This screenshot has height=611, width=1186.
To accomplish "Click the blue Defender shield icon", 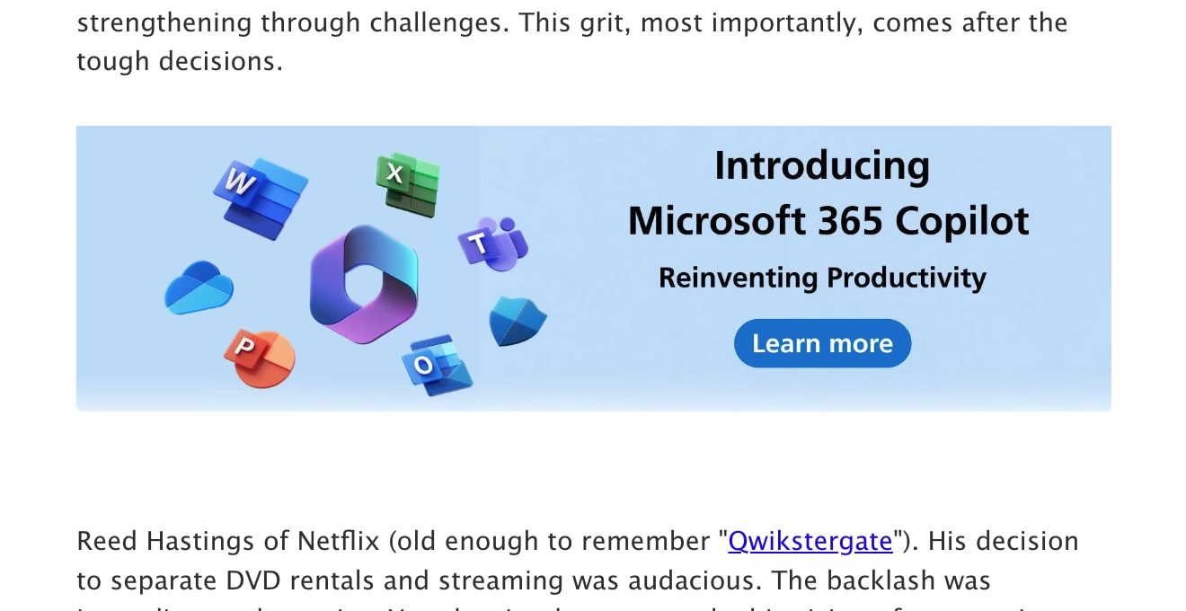I will 518,322.
